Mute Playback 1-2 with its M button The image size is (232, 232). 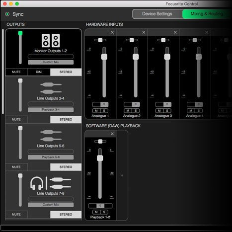pos(96,212)
